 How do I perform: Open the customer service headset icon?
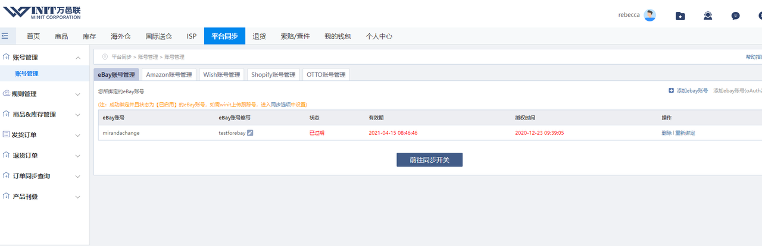coord(708,16)
